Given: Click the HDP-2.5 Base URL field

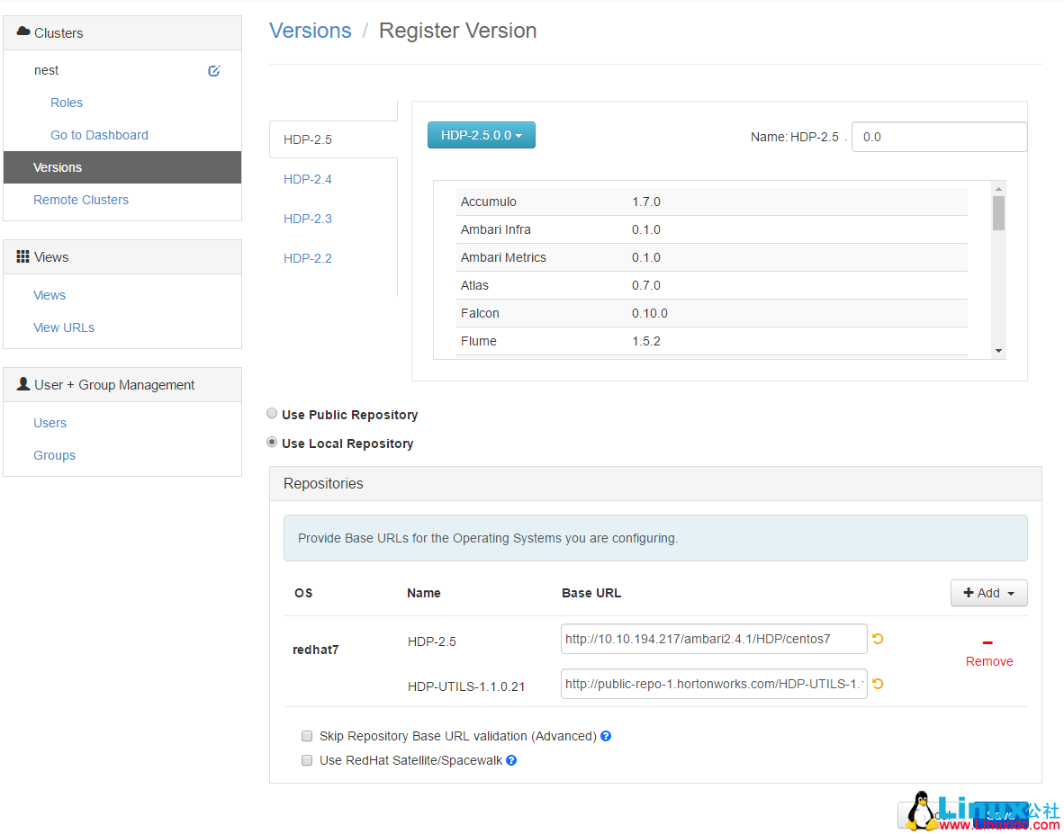Looking at the screenshot, I should pyautogui.click(x=713, y=639).
